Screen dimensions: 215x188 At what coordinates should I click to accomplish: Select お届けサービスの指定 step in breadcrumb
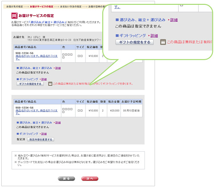41,6
